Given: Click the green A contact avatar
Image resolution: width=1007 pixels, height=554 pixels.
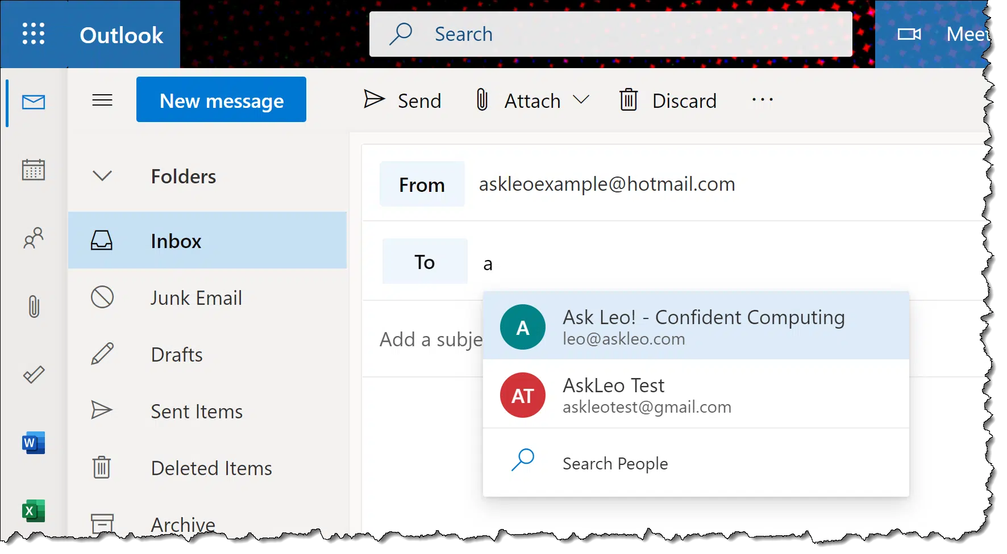Looking at the screenshot, I should (x=523, y=327).
